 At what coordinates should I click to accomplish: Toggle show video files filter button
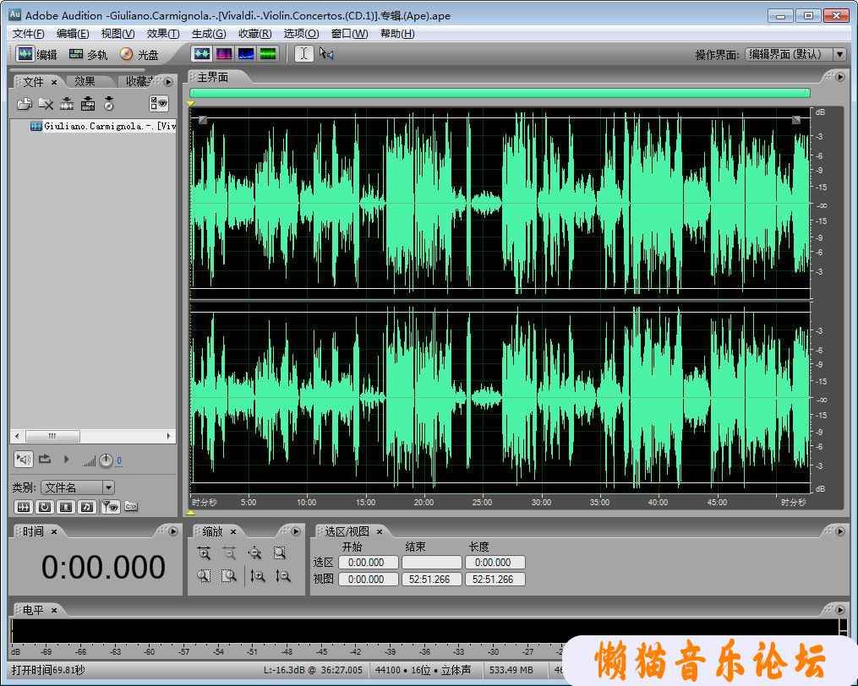pyautogui.click(x=66, y=507)
